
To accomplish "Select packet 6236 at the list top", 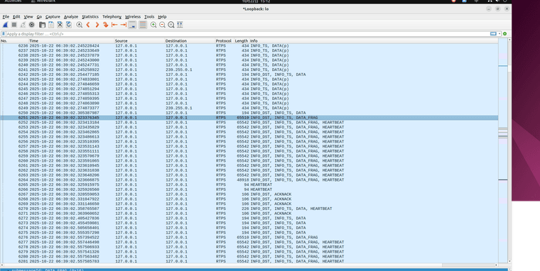I will click(249, 45).
